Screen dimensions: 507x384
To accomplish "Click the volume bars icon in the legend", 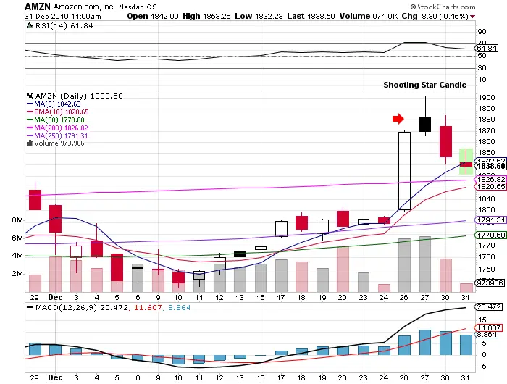I will 30,143.
